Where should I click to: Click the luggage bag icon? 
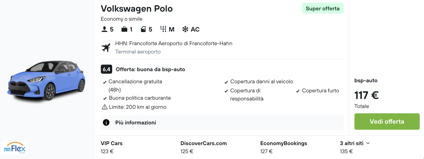click(x=124, y=29)
